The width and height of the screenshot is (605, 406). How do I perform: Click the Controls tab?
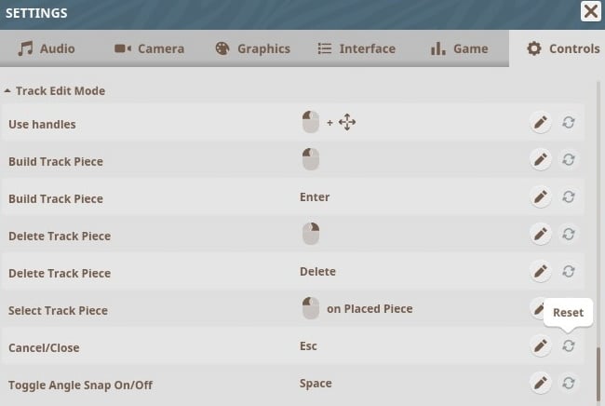tap(563, 48)
